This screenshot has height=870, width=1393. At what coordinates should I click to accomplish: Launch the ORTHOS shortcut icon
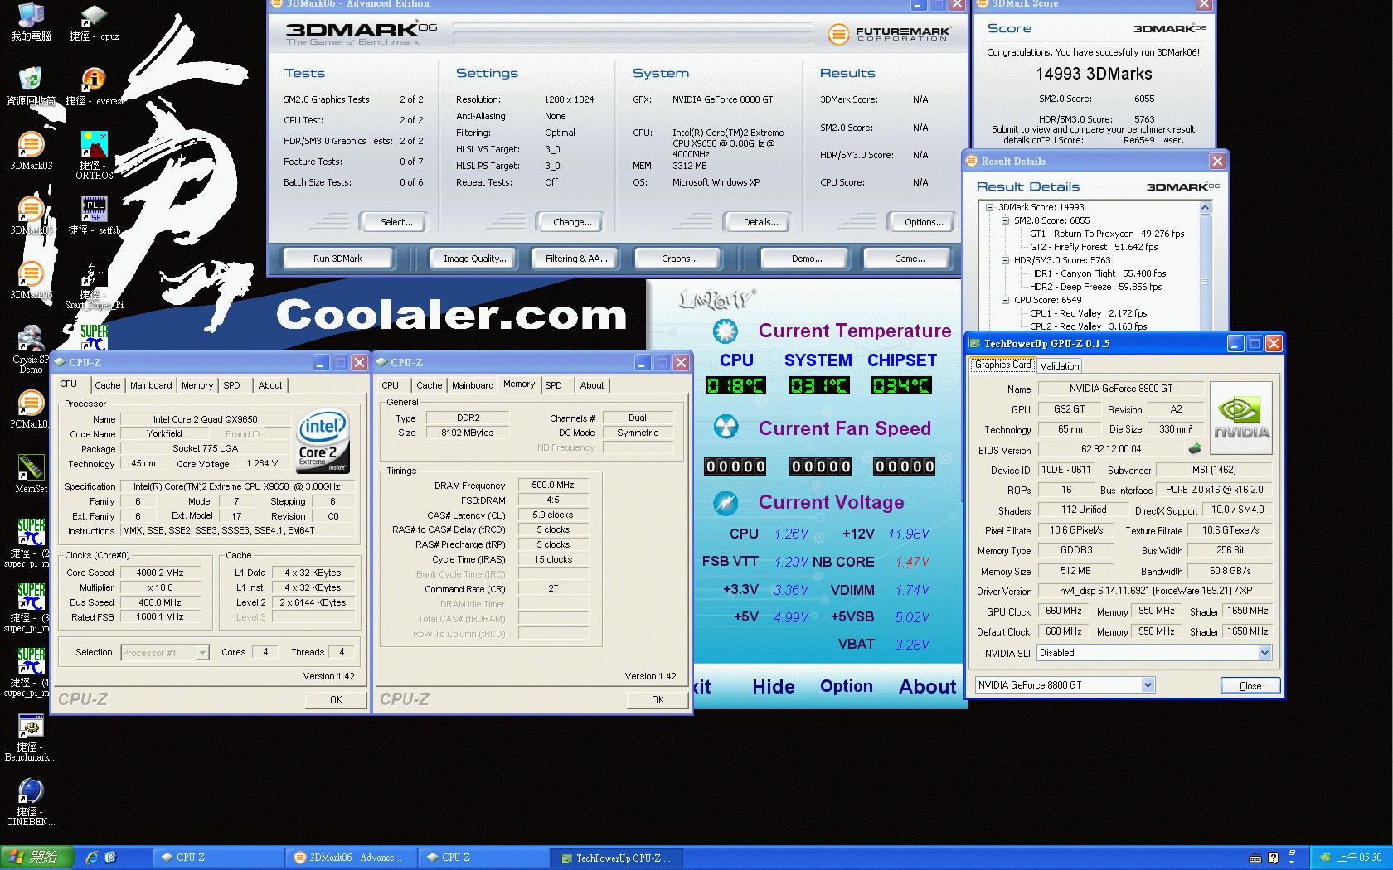[94, 156]
